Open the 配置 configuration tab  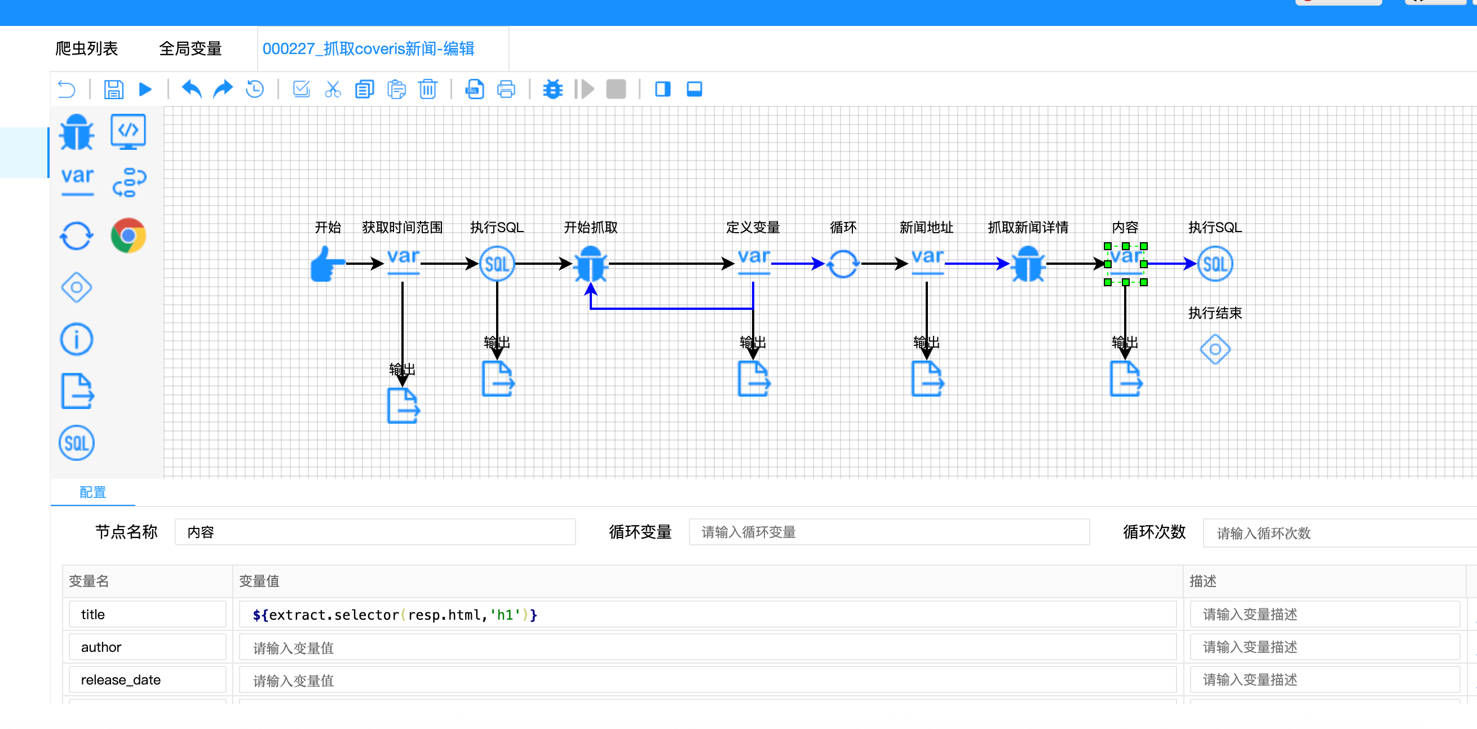click(93, 492)
